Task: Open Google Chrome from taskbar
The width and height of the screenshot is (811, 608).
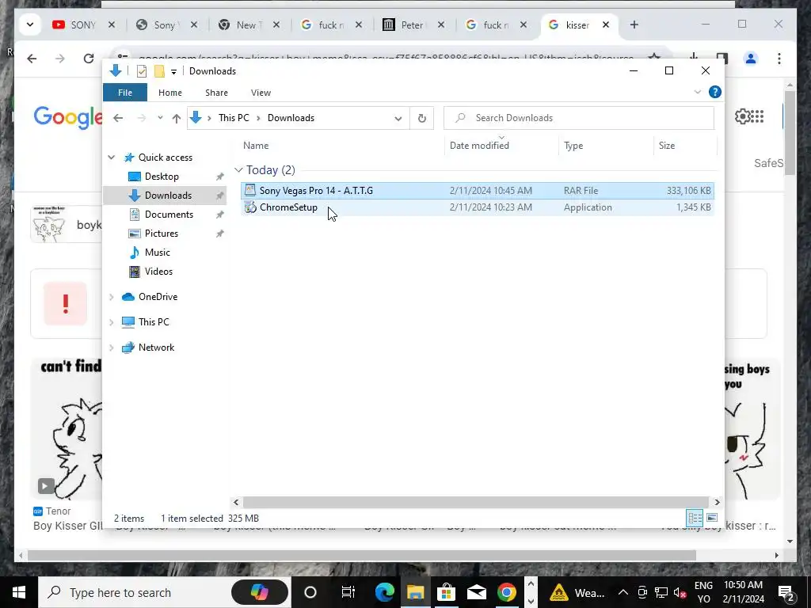Action: tap(507, 592)
